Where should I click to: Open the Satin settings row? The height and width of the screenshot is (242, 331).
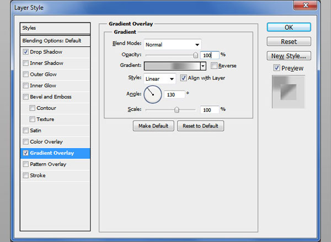click(55, 130)
